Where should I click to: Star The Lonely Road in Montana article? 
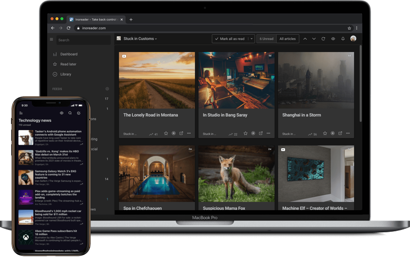pos(166,133)
